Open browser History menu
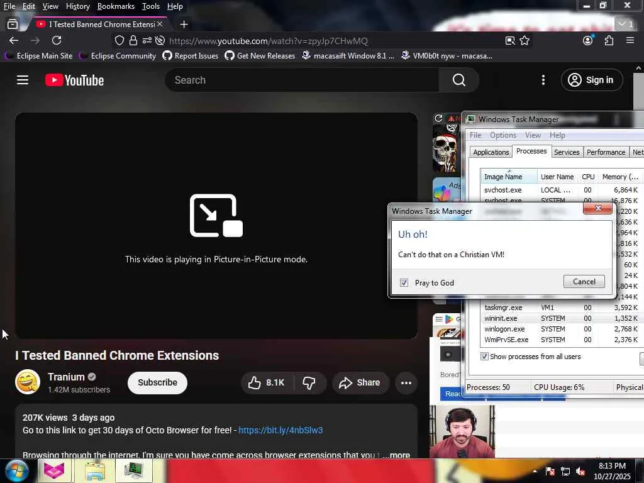The width and height of the screenshot is (644, 483). (x=77, y=6)
